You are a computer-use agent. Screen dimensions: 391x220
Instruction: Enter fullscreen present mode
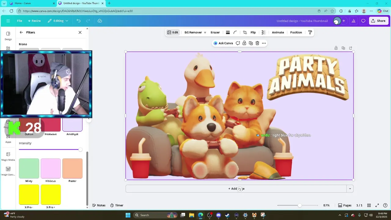click(x=377, y=205)
